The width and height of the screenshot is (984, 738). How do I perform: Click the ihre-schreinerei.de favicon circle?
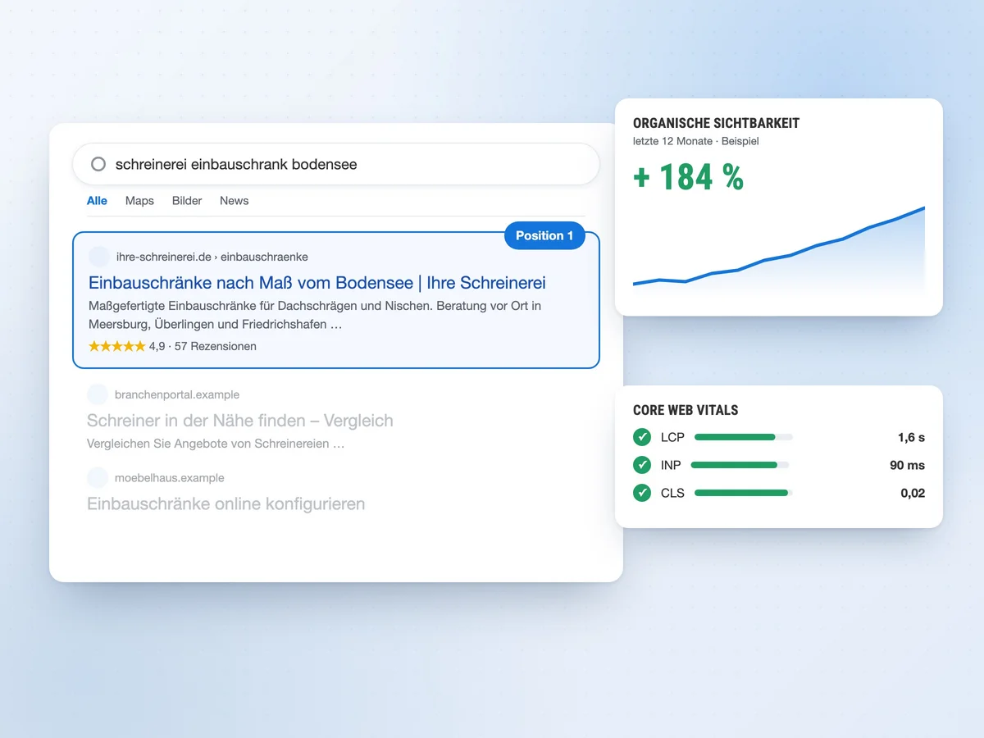(99, 257)
